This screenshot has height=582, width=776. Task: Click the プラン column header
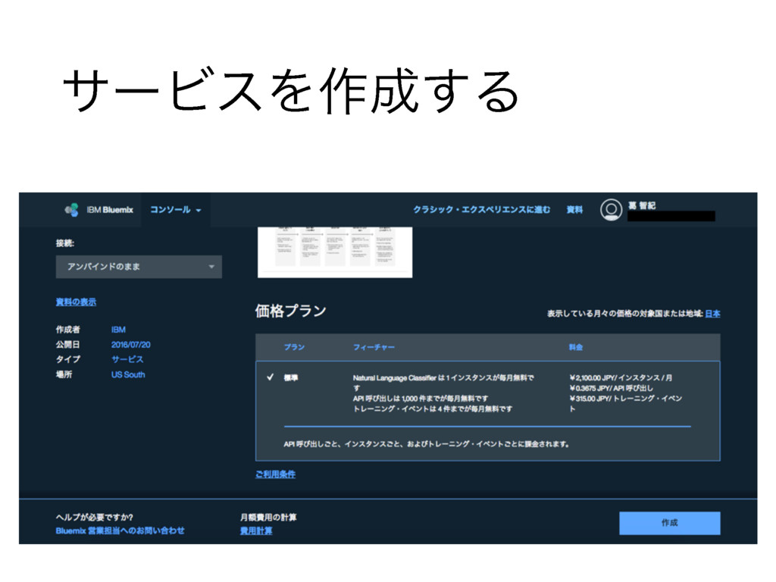(x=294, y=347)
